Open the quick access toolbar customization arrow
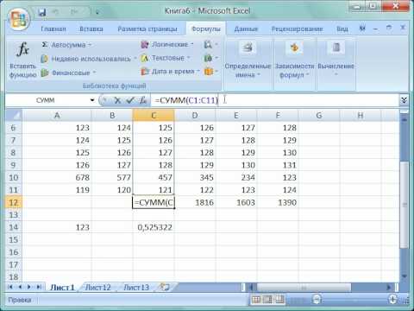 click(x=97, y=12)
